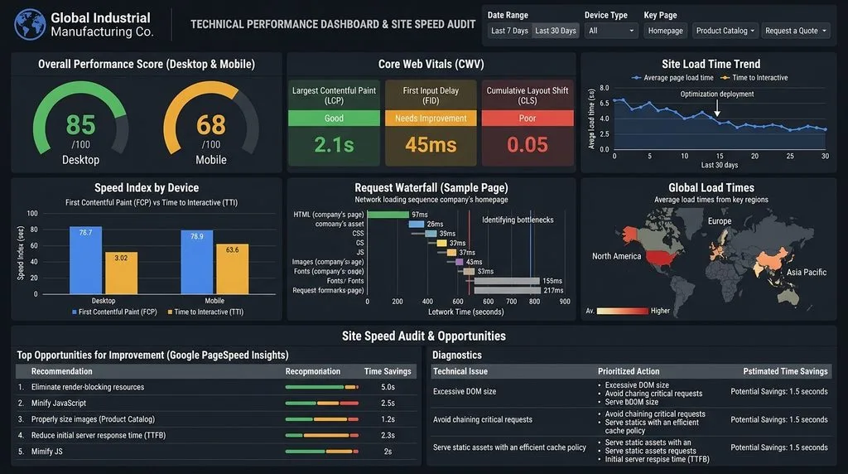Screen dimensions: 848x474
Task: Click the Mobile FCP bar labeled 78.9
Action: pos(197,263)
